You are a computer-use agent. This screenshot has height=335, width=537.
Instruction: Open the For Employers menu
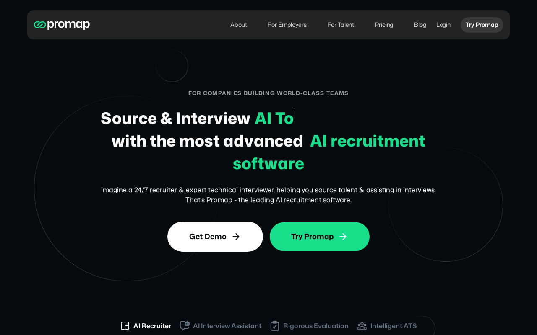coord(287,25)
